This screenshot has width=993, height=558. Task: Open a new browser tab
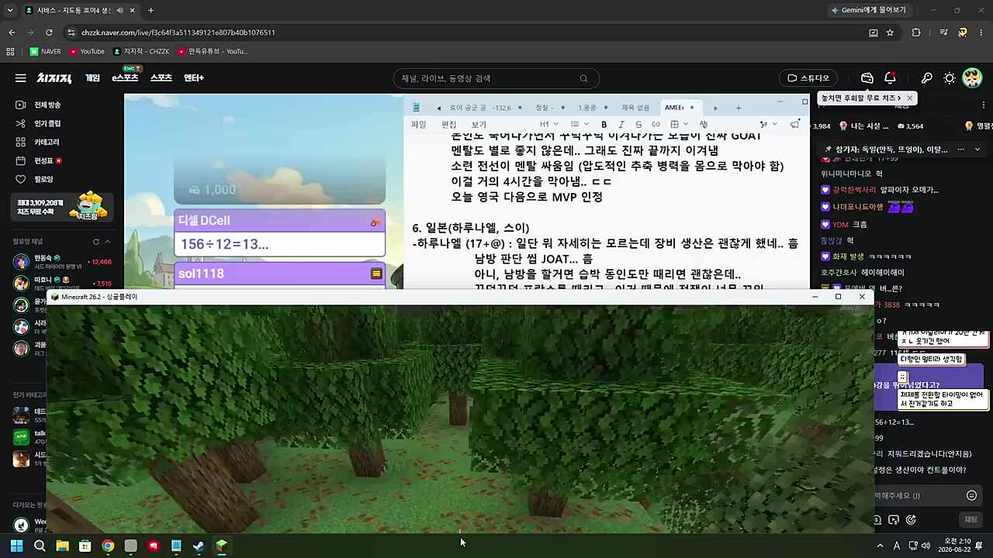pos(151,10)
